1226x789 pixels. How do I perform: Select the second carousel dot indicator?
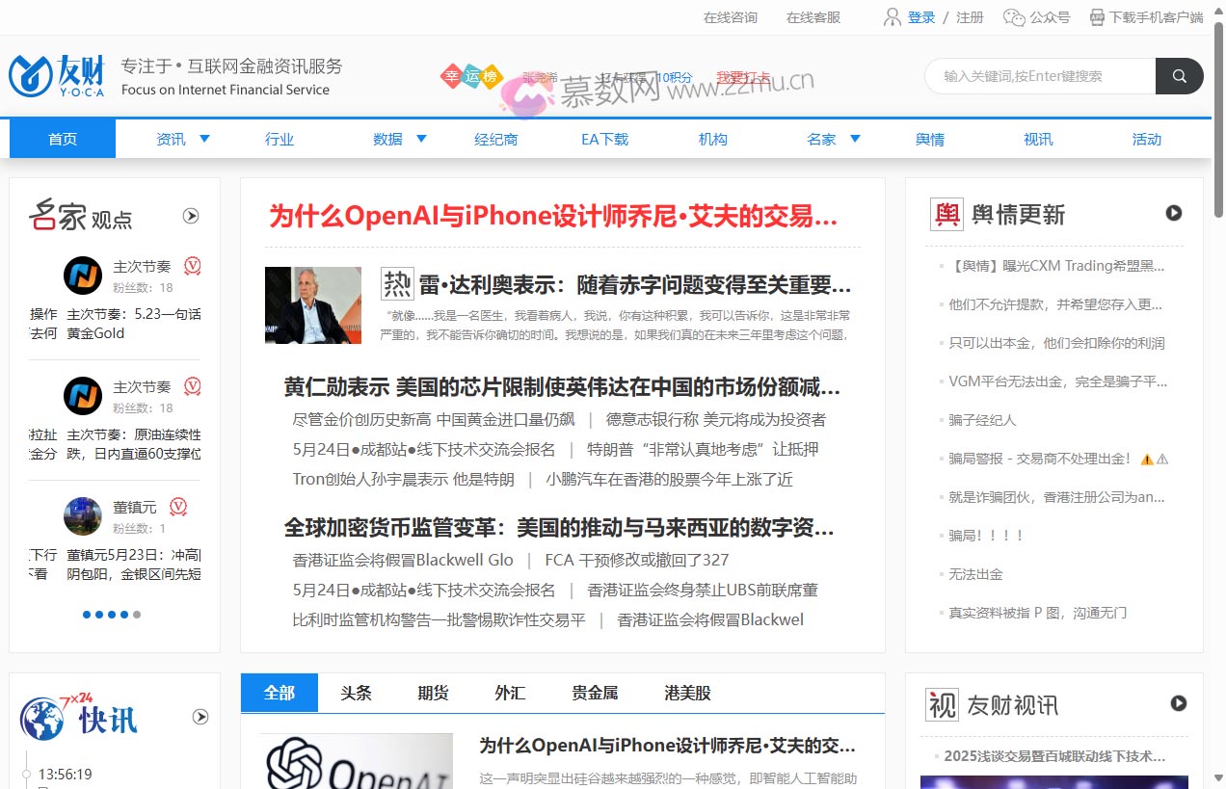tap(98, 614)
